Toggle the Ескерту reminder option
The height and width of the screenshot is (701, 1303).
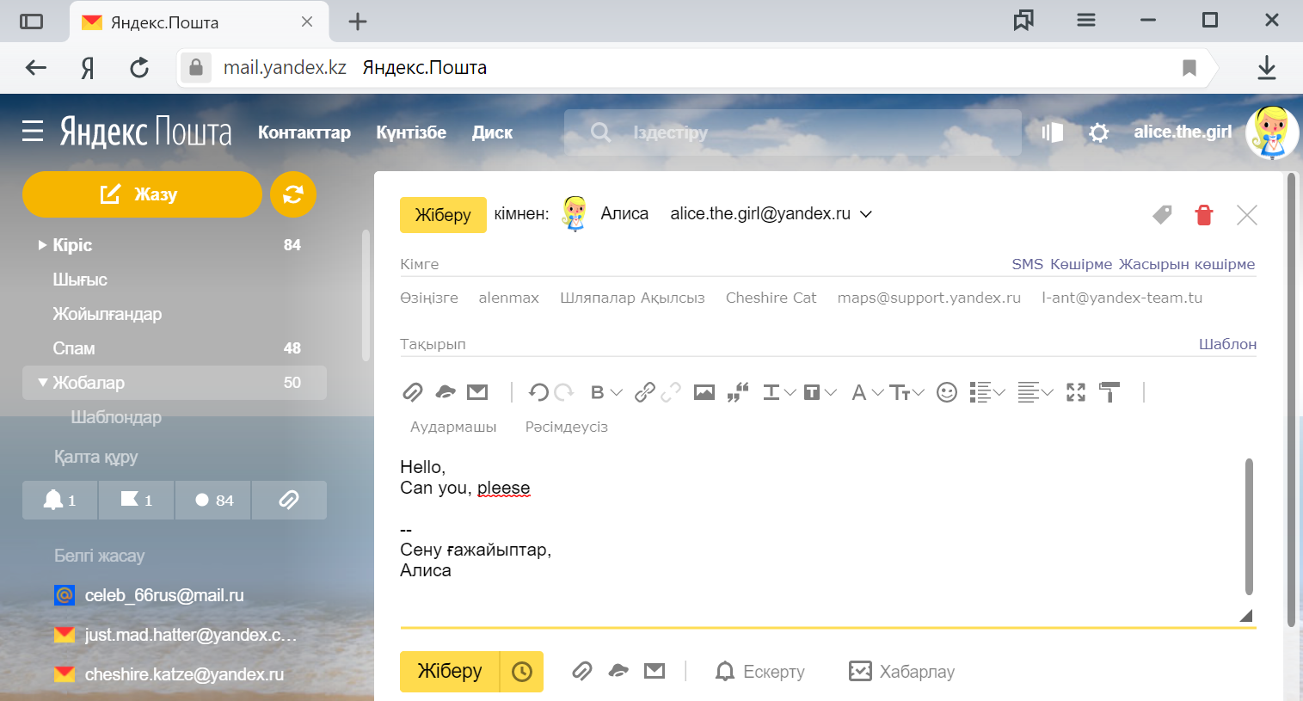(760, 672)
